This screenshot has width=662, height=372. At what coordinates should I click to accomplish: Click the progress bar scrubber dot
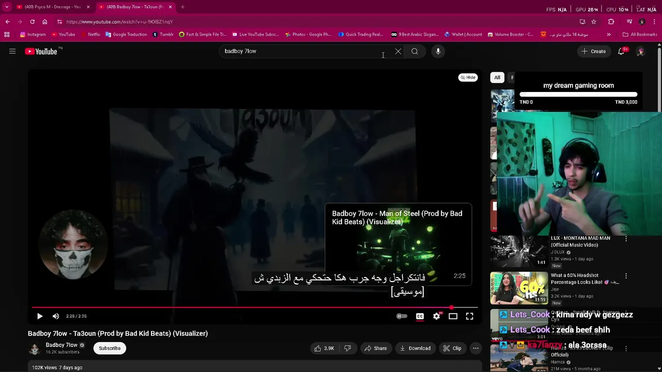[452, 308]
